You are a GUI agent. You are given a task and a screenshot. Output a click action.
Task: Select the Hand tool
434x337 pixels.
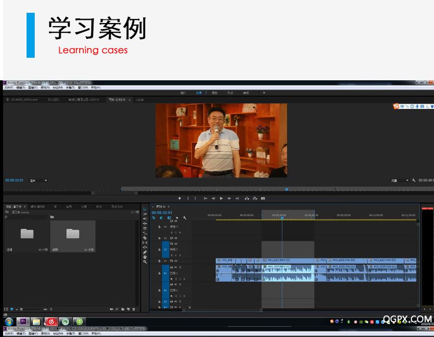coord(145,257)
